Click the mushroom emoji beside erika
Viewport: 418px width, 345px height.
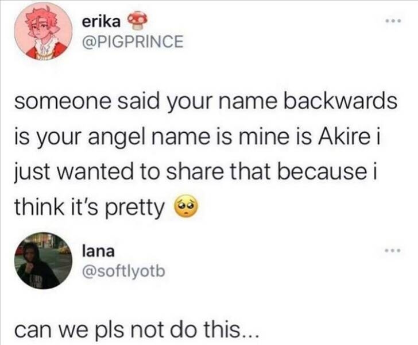[137, 21]
